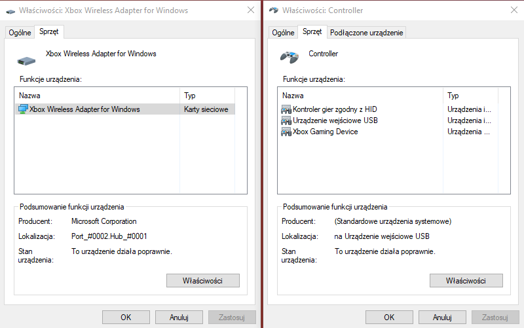This screenshot has height=328, width=524.
Task: Select the Xbox Gaming Device row icon
Action: (x=286, y=132)
